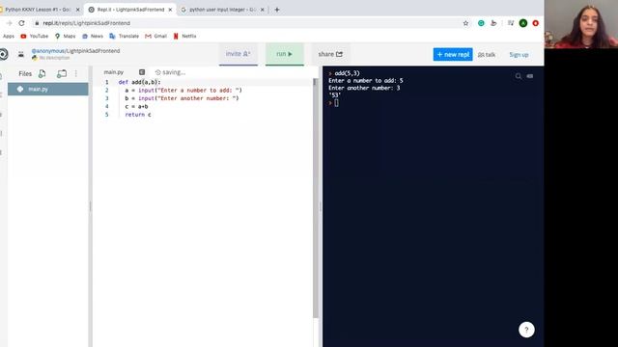Open the profile avatar next to the logo
The height and width of the screenshot is (347, 618).
(21, 54)
